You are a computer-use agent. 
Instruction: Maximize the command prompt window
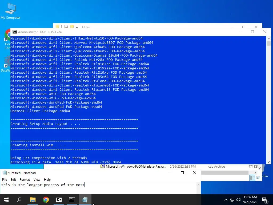tap(252, 32)
